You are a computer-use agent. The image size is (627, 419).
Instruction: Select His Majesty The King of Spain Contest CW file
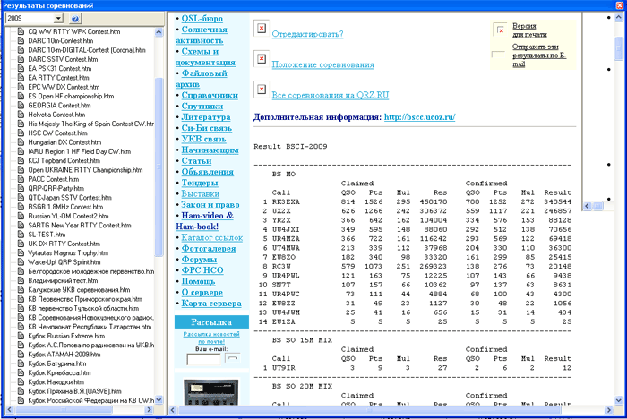point(90,124)
